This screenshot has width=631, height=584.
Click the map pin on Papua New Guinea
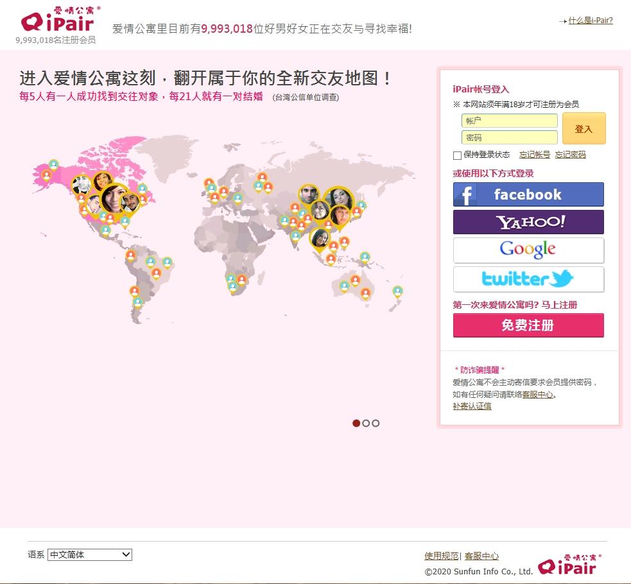[365, 257]
